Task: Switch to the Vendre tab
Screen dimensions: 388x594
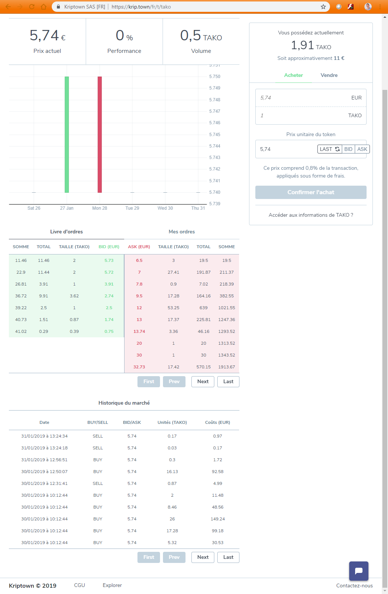Action: point(329,75)
